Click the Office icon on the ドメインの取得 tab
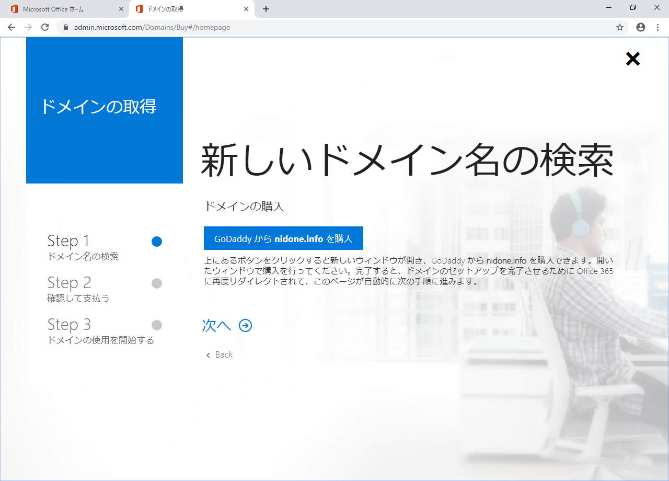The width and height of the screenshot is (669, 481). point(139,9)
